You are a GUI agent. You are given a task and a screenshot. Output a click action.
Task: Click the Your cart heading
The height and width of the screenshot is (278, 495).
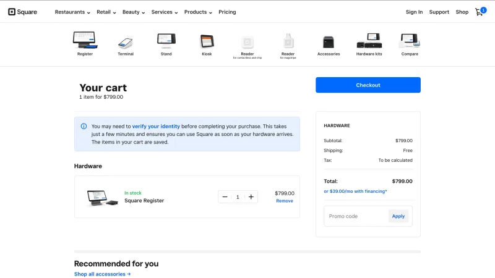pos(103,88)
